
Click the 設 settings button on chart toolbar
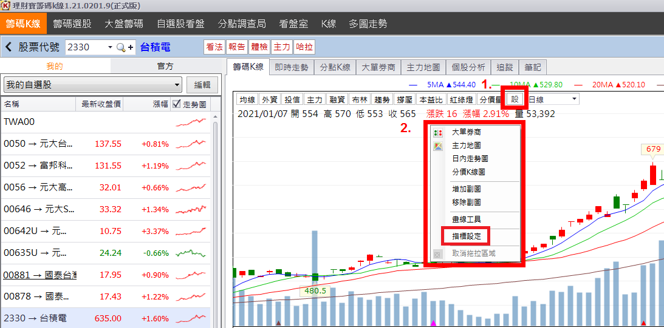point(515,99)
